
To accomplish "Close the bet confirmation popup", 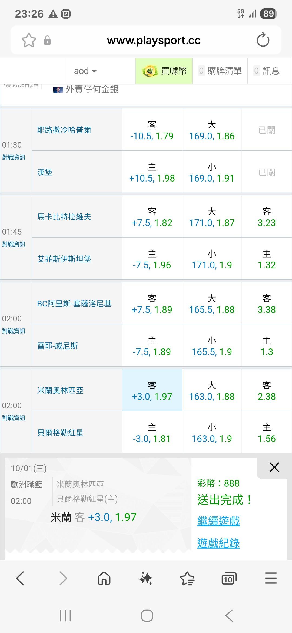I will (274, 467).
